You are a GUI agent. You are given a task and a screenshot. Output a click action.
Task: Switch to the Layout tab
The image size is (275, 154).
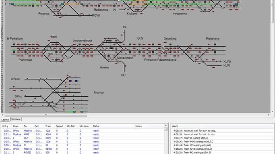[5, 120]
